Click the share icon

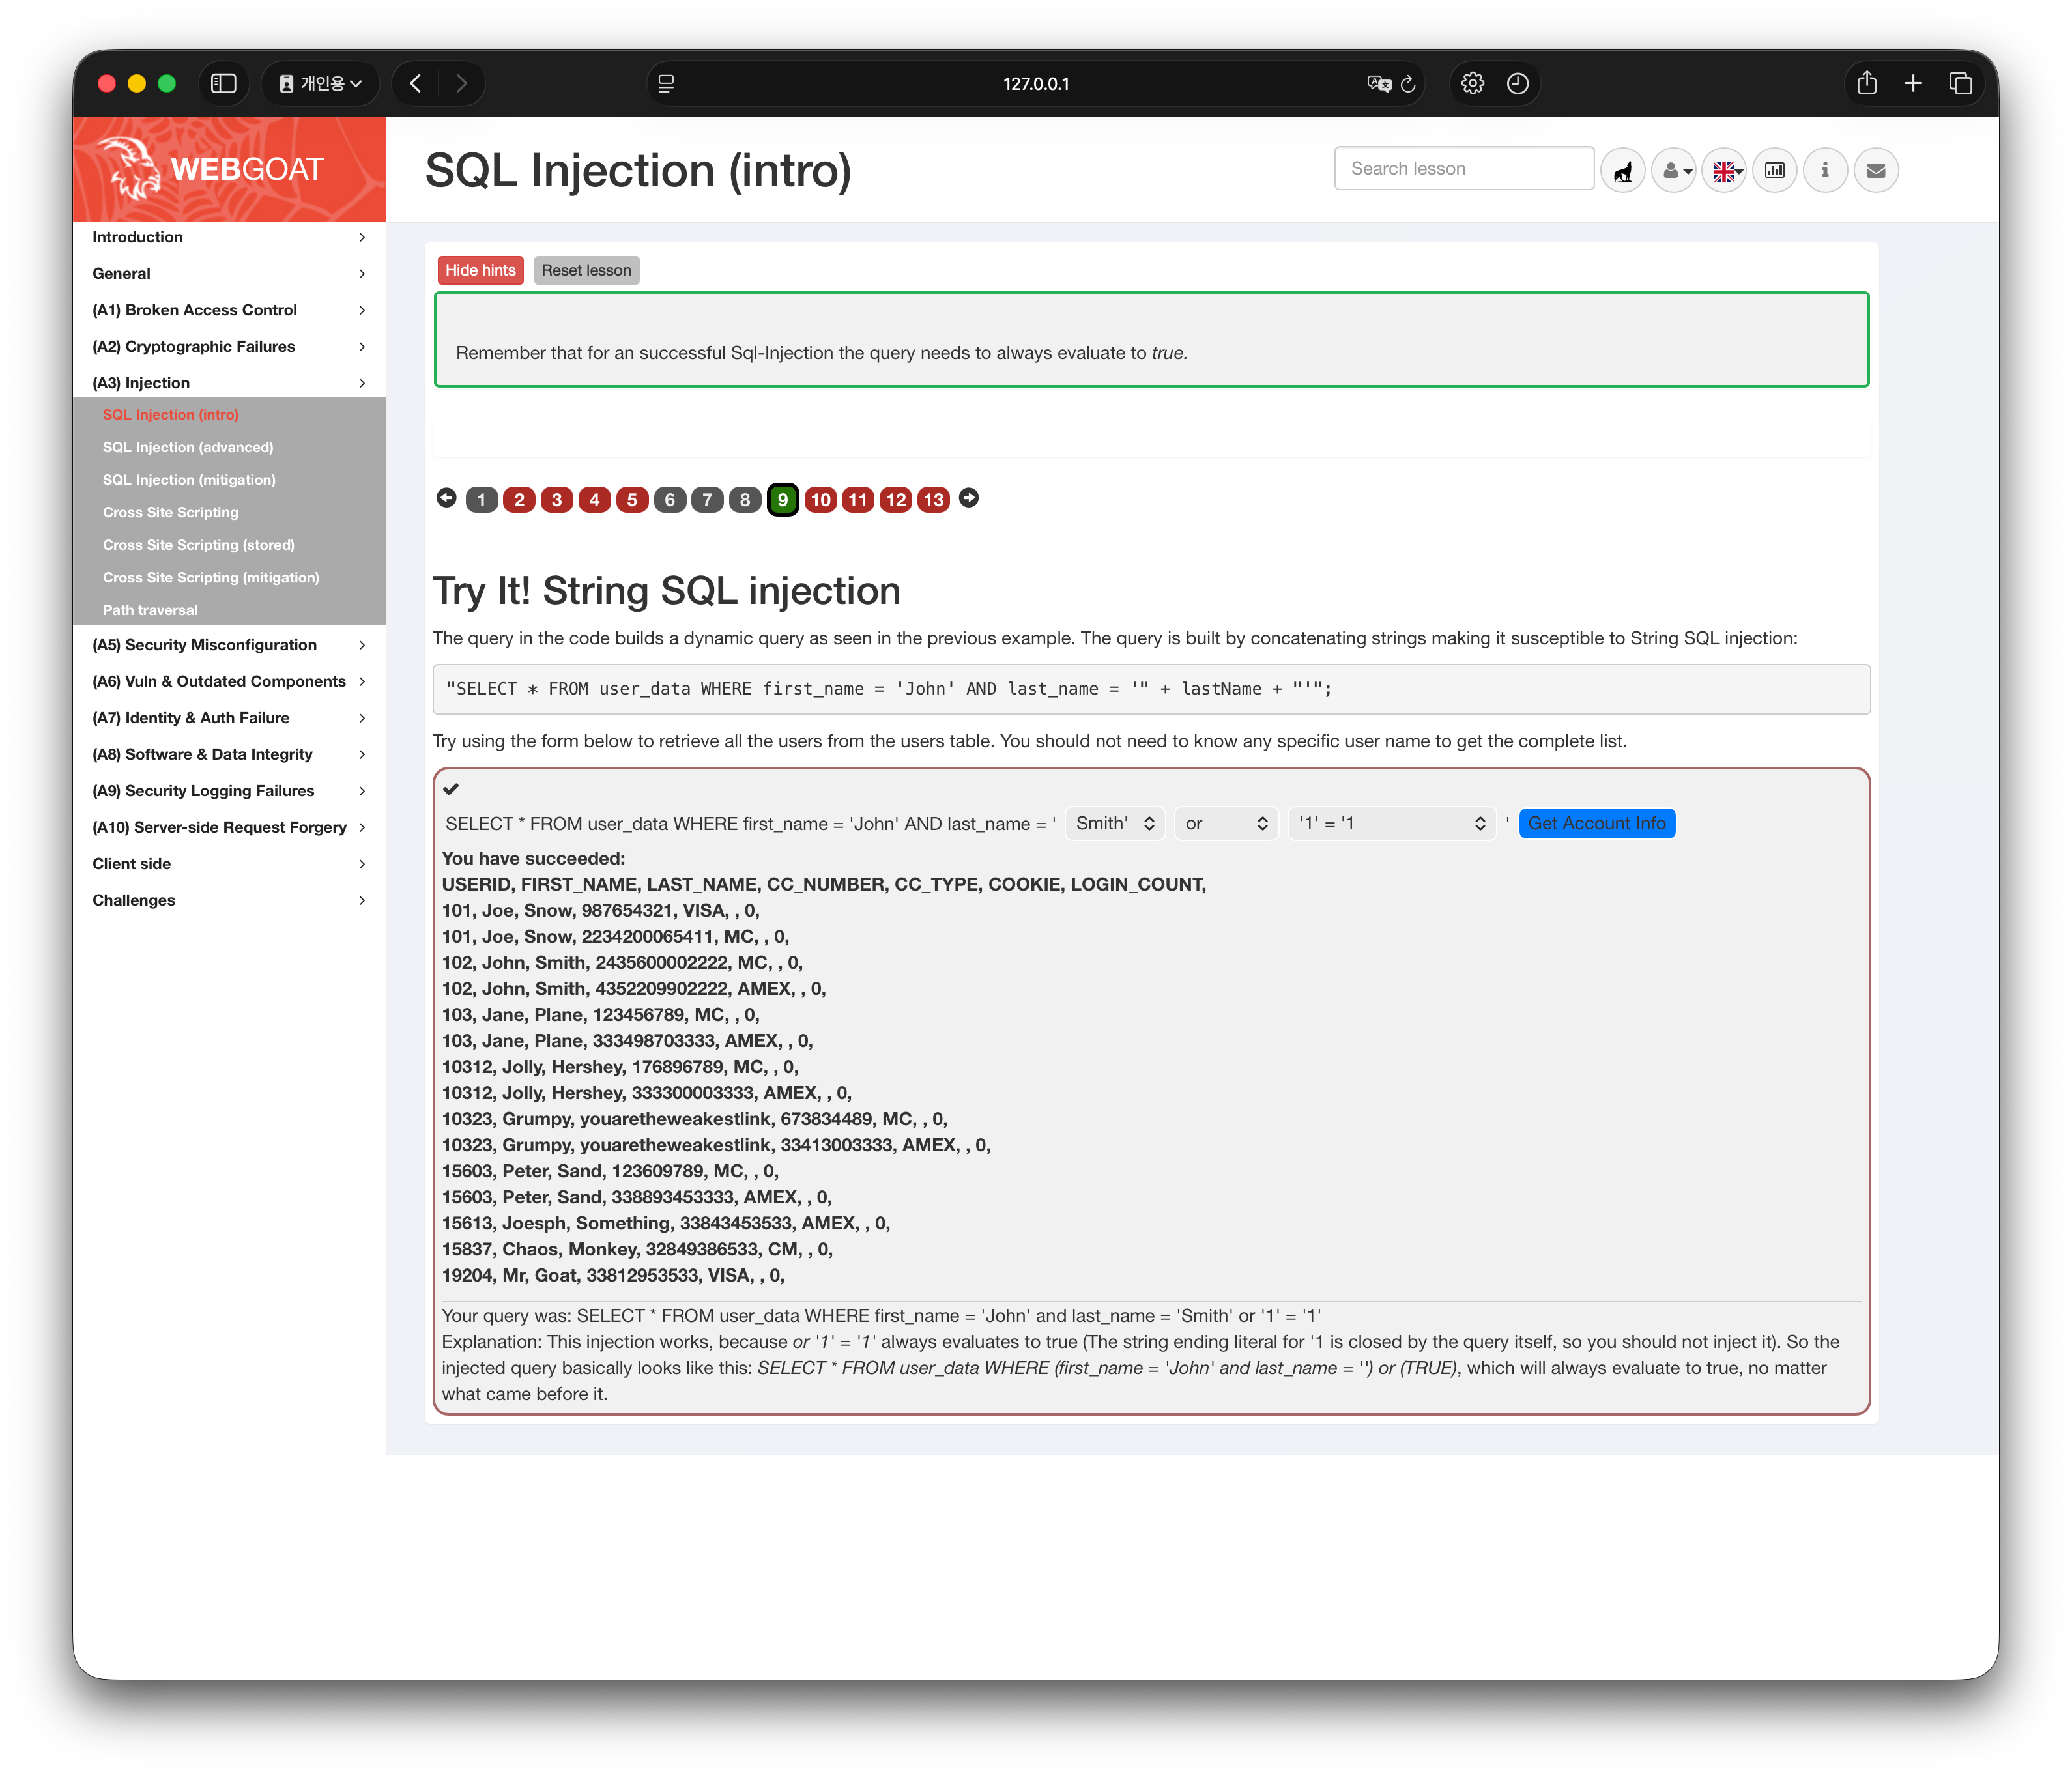[1866, 83]
